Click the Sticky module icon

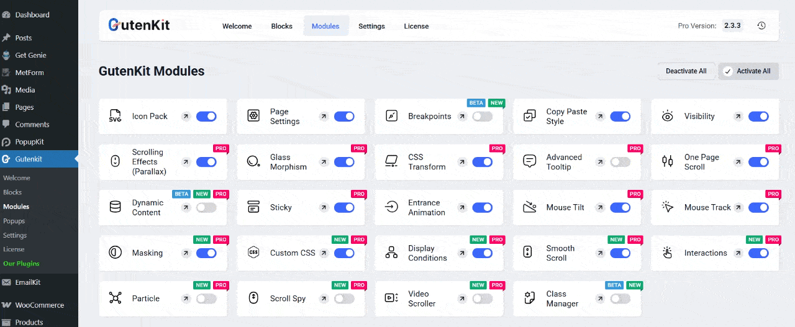coord(253,207)
